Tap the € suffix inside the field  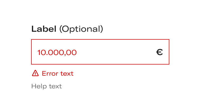pos(160,52)
